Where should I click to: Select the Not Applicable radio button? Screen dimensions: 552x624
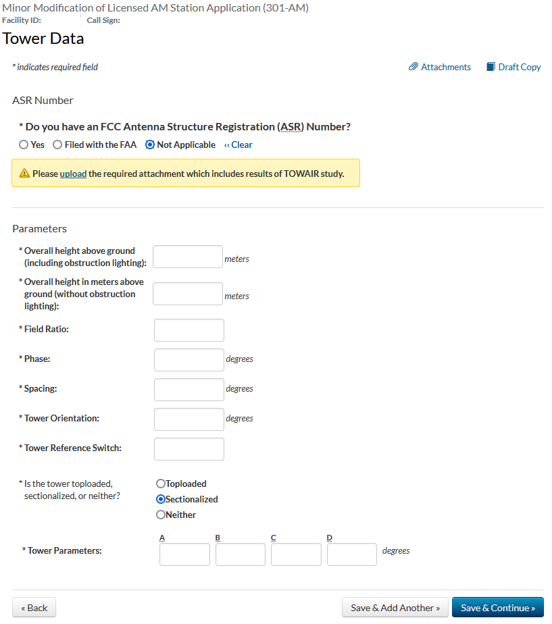(150, 145)
